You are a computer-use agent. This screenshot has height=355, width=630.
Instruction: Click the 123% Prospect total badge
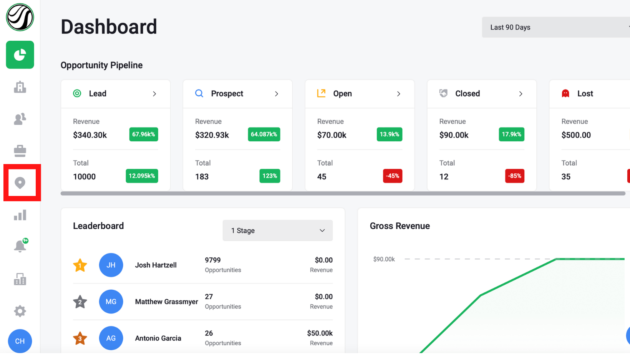tap(270, 176)
